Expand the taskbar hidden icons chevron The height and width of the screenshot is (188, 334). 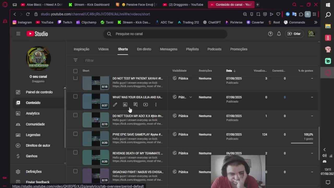[325, 150]
